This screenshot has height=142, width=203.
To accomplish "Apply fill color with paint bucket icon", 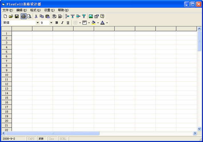I will (x=93, y=23).
